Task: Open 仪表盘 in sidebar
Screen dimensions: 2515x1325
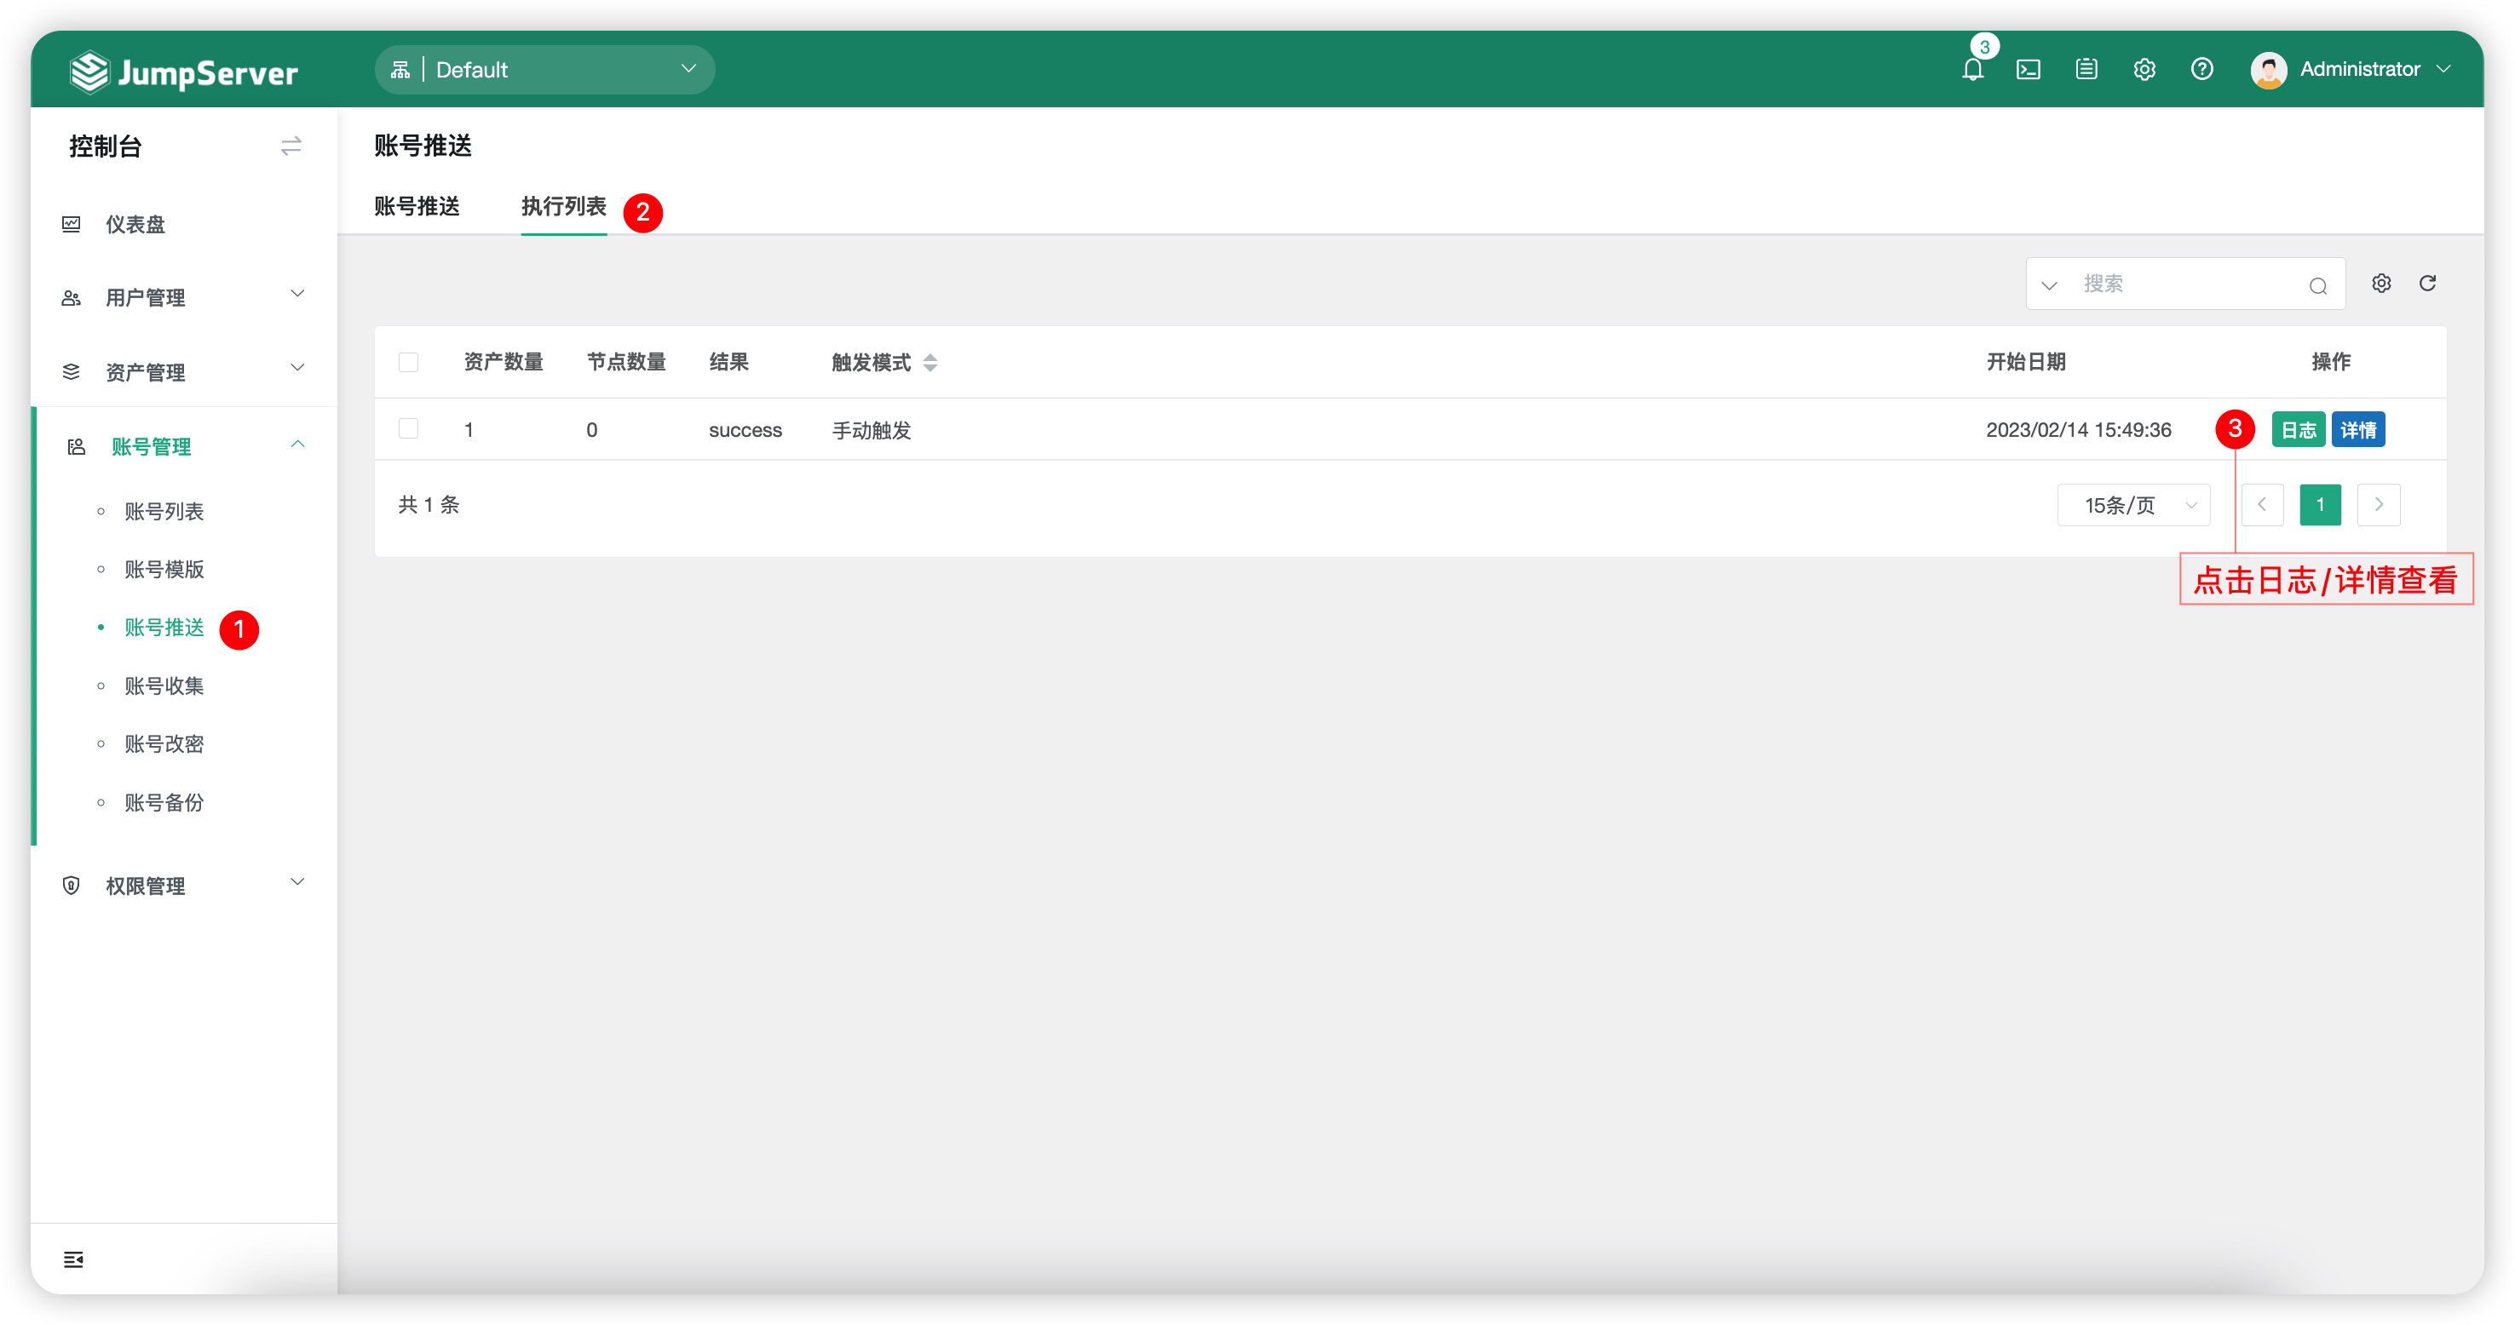Action: click(135, 225)
